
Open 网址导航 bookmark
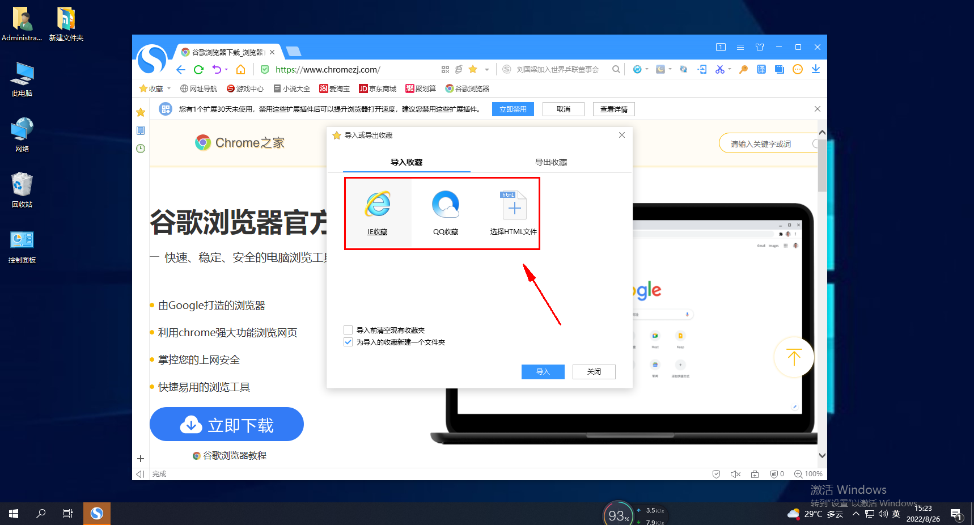click(x=199, y=88)
